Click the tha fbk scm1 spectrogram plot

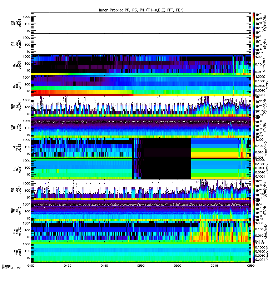pos(141,86)
